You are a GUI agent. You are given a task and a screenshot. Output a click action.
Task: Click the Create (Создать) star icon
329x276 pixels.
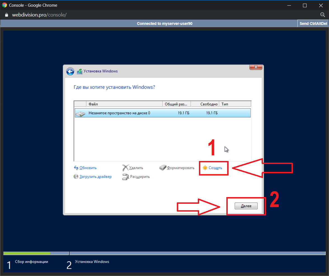click(x=205, y=168)
